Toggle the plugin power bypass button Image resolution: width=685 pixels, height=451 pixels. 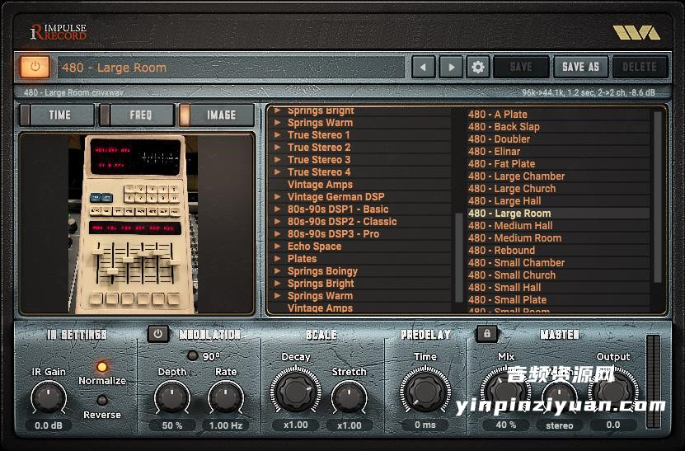click(35, 67)
